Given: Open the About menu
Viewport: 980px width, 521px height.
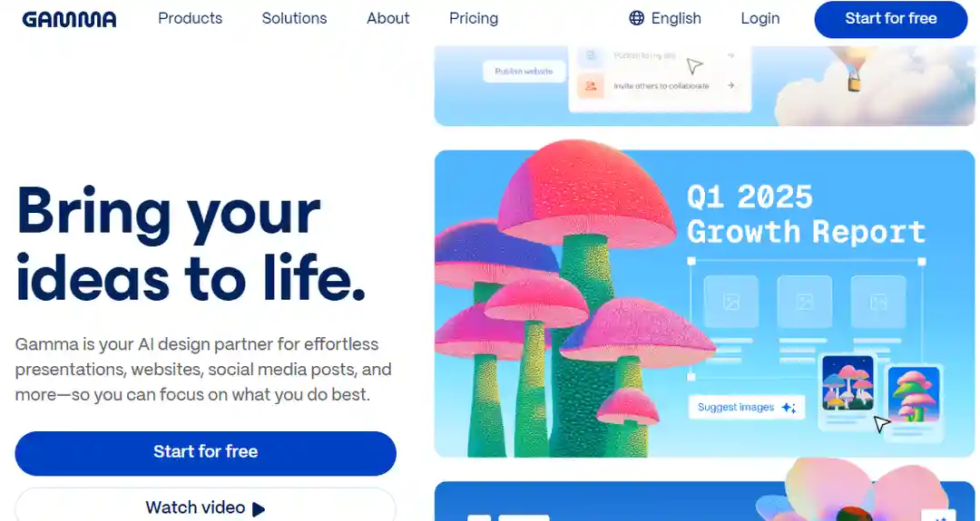Looking at the screenshot, I should (x=388, y=18).
